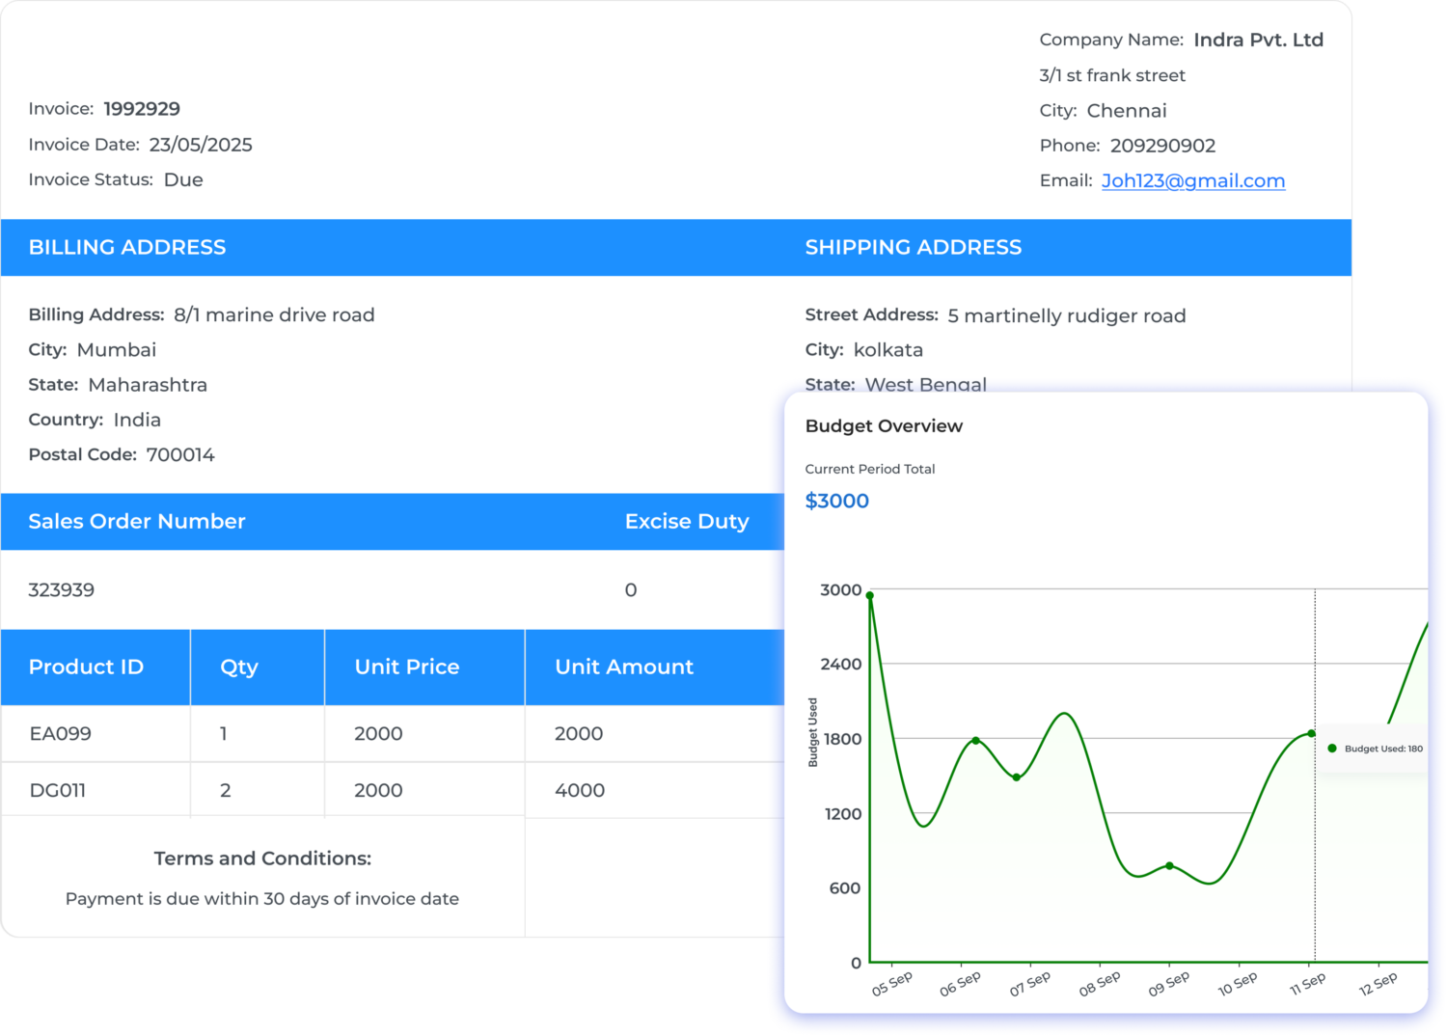Click the lowest data point near 09 Sep
Image resolution: width=1447 pixels, height=1036 pixels.
1168,866
